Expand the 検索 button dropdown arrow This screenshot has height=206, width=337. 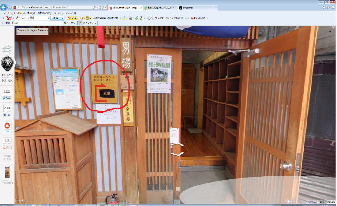pos(63,18)
